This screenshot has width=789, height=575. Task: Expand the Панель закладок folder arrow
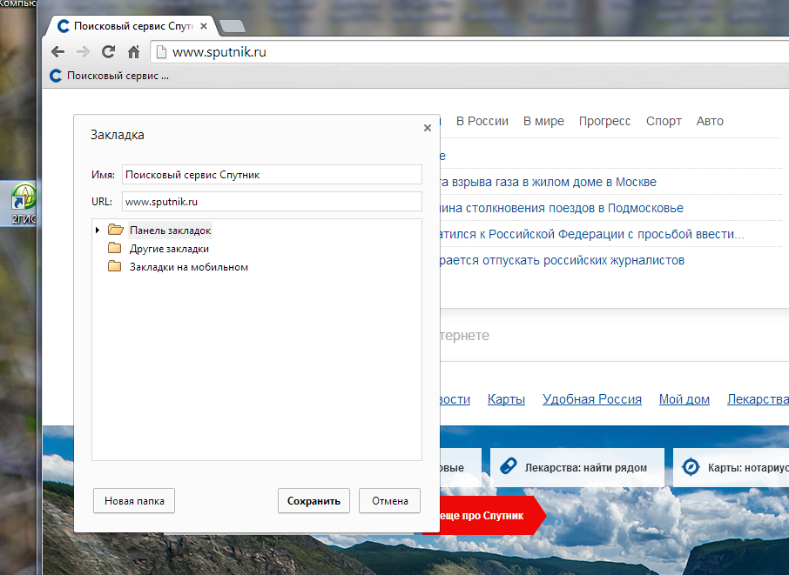(98, 231)
